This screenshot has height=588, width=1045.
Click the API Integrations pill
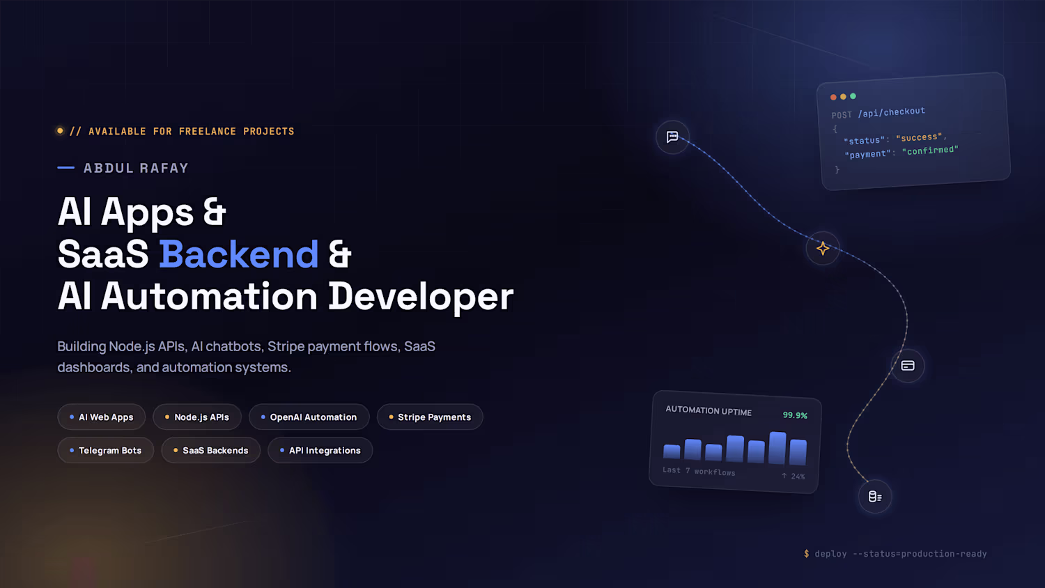[320, 451]
